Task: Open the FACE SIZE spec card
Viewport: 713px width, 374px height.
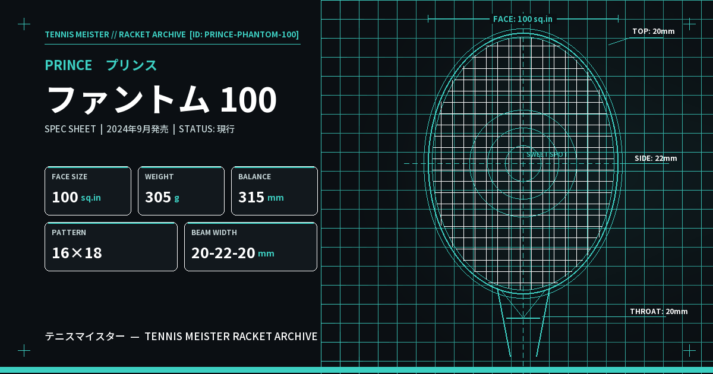Action: point(88,191)
